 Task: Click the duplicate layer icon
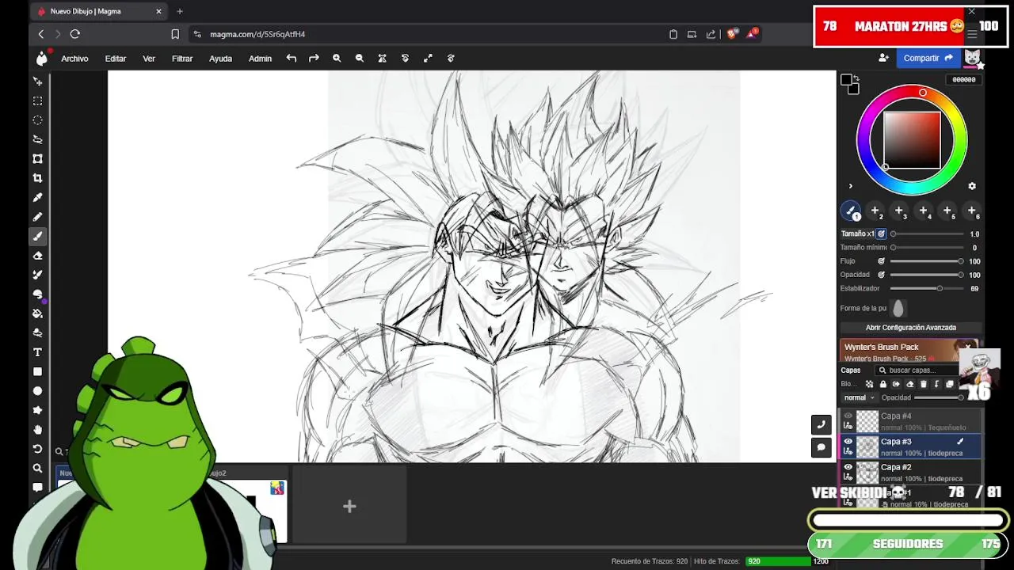click(950, 384)
